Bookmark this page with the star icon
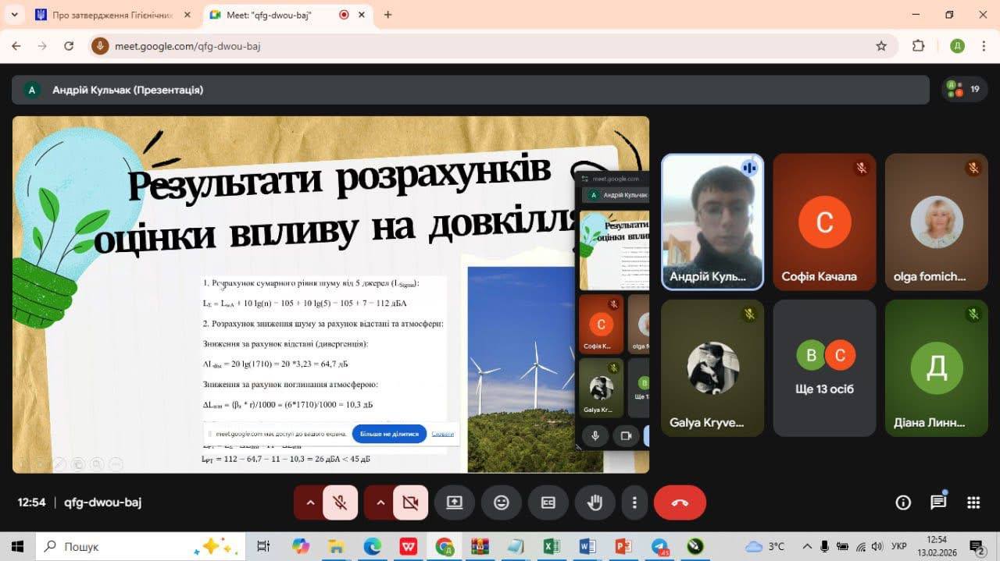Viewport: 1000px width, 561px height. (x=881, y=46)
